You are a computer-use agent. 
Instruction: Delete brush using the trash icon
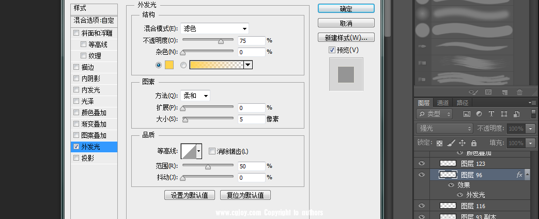tap(519, 92)
